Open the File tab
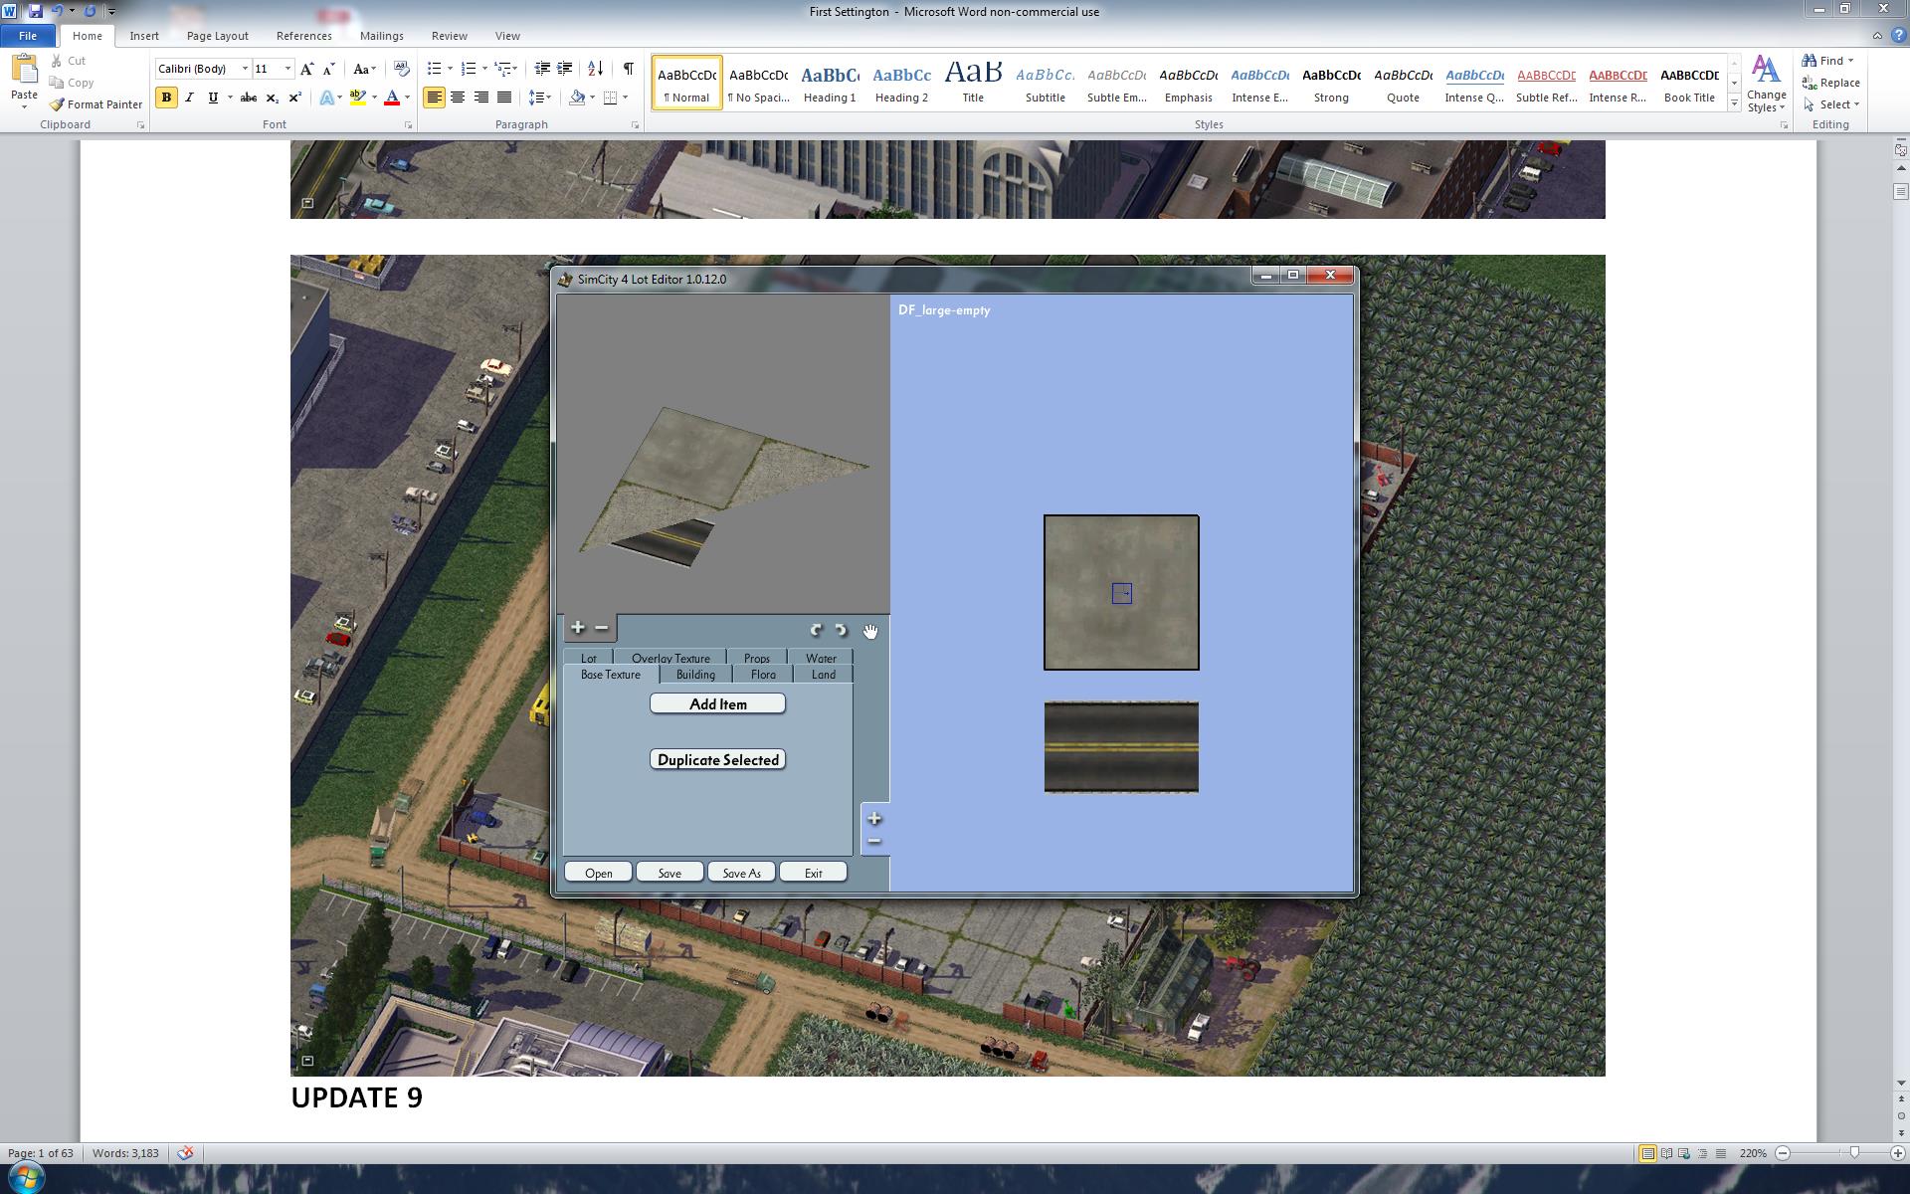1910x1194 pixels. pyautogui.click(x=28, y=36)
